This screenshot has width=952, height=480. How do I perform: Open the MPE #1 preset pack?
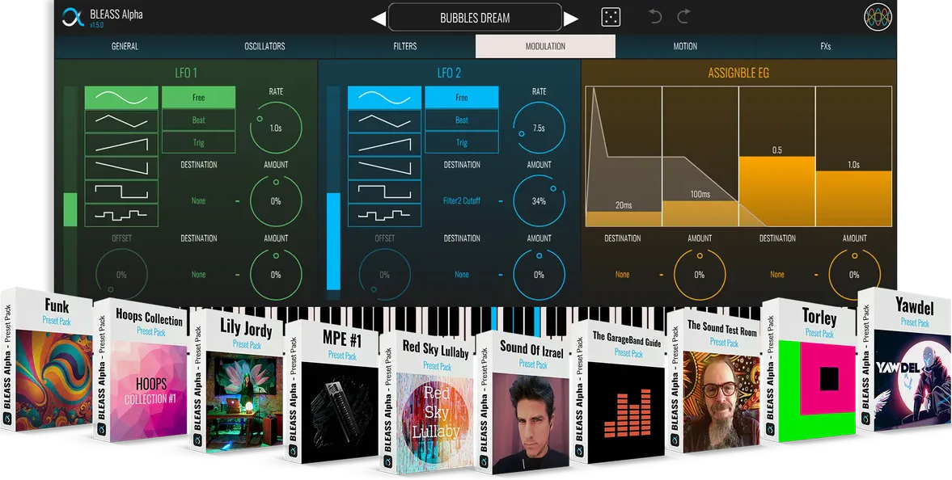[x=332, y=391]
